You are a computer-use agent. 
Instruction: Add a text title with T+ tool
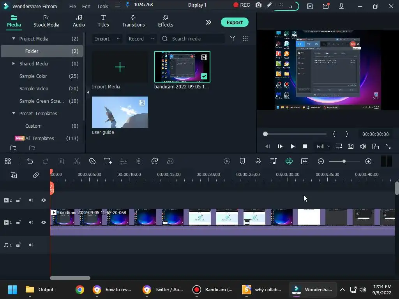pos(108,161)
